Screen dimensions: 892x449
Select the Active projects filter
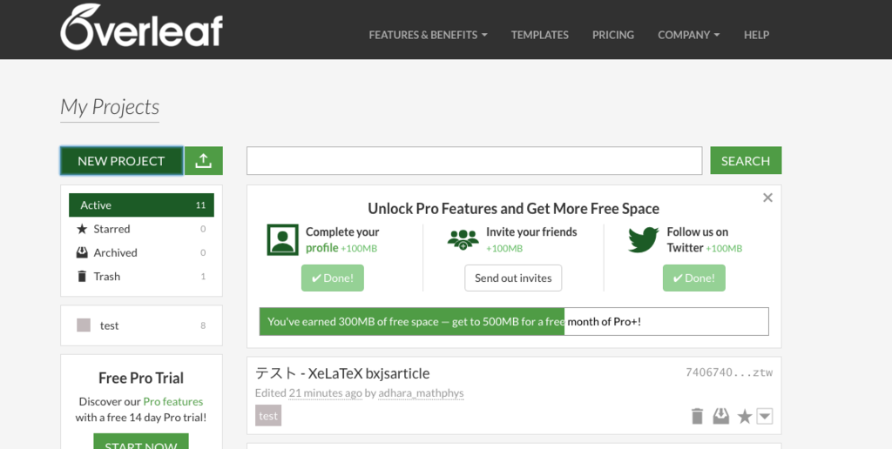tap(142, 205)
